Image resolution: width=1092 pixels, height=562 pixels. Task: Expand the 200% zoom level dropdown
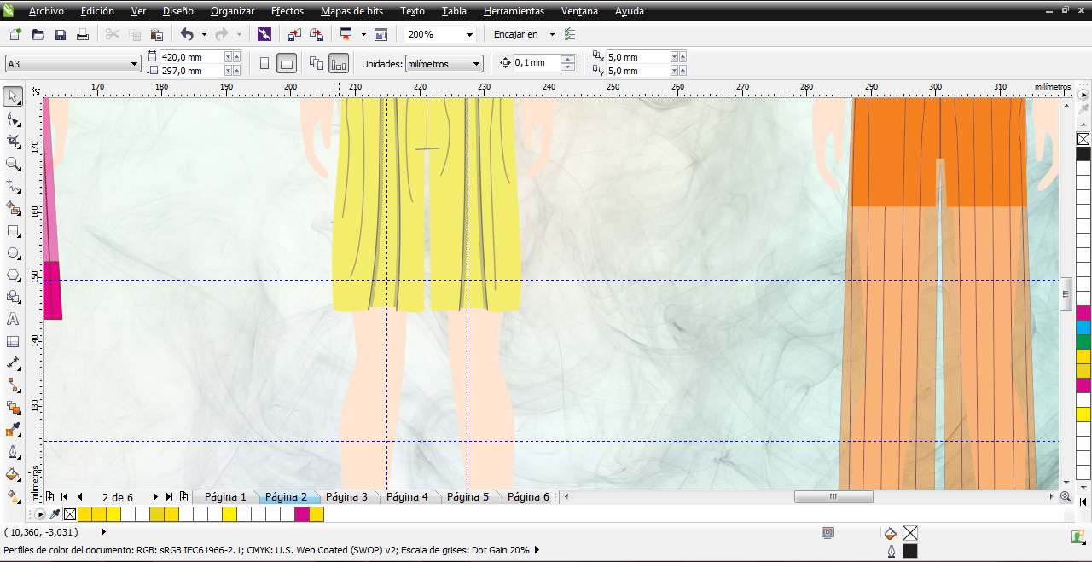[469, 35]
